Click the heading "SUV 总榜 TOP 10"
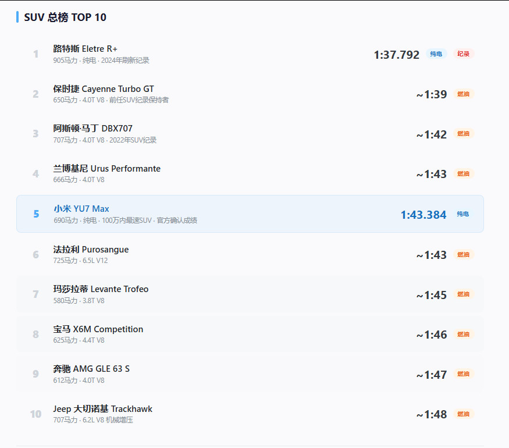The width and height of the screenshot is (509, 448). tap(65, 17)
